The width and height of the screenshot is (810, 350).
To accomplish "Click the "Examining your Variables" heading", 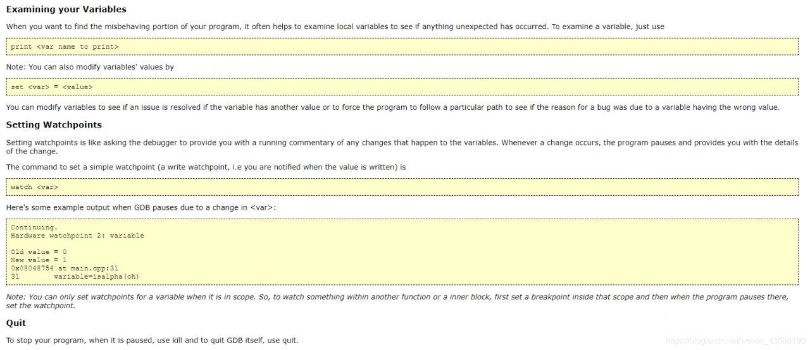I will tap(66, 9).
